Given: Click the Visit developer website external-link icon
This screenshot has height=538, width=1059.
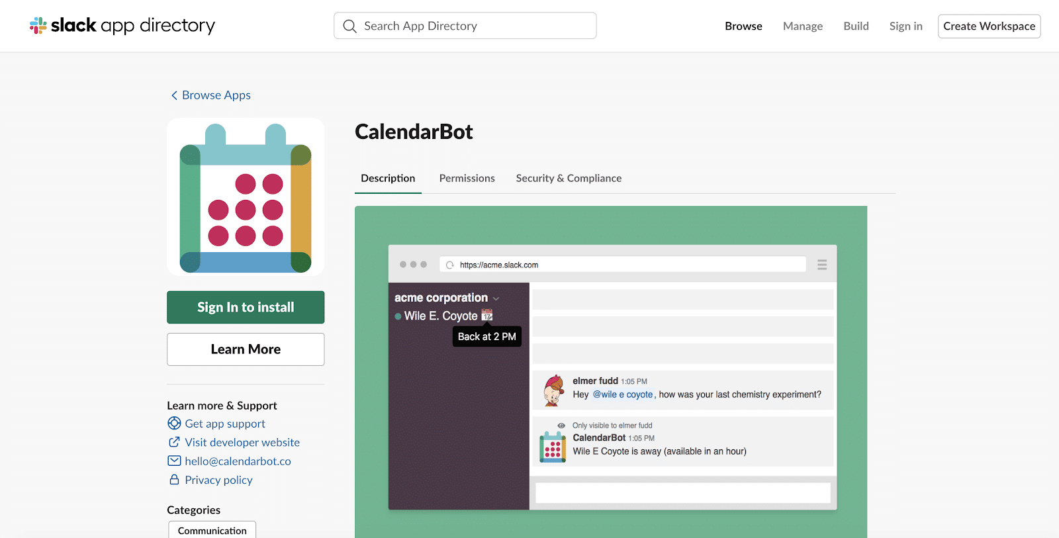Looking at the screenshot, I should click(174, 442).
